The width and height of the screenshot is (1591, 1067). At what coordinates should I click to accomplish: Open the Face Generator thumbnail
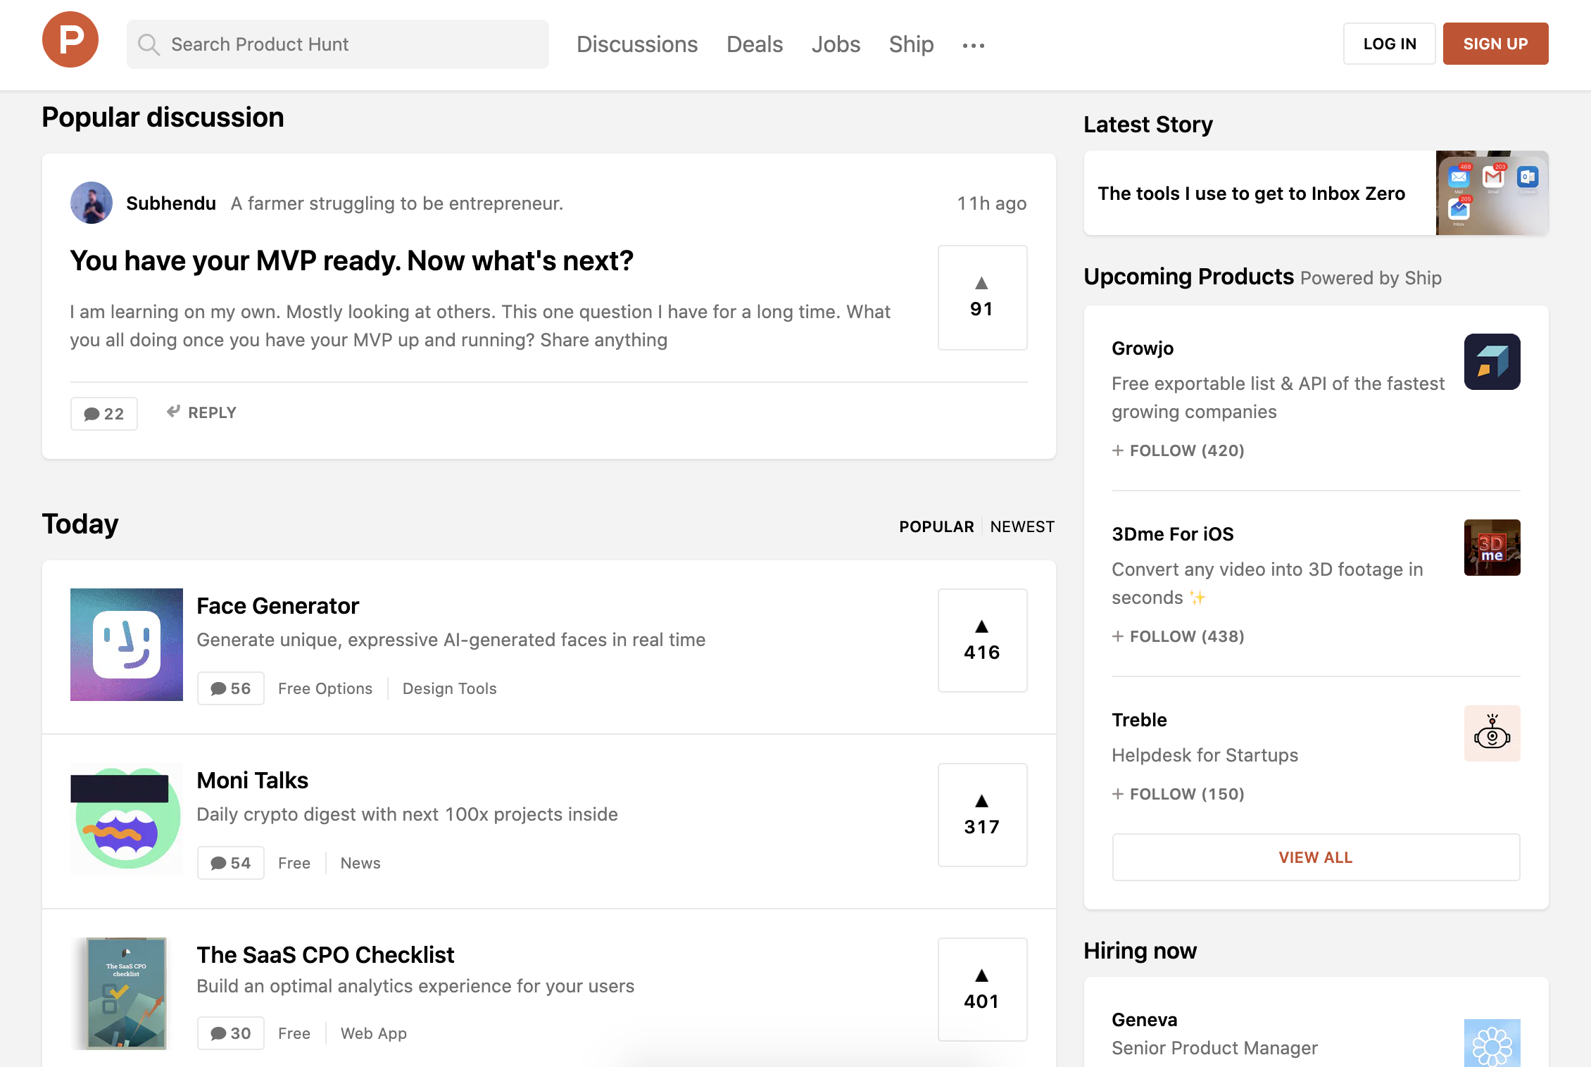click(x=127, y=645)
